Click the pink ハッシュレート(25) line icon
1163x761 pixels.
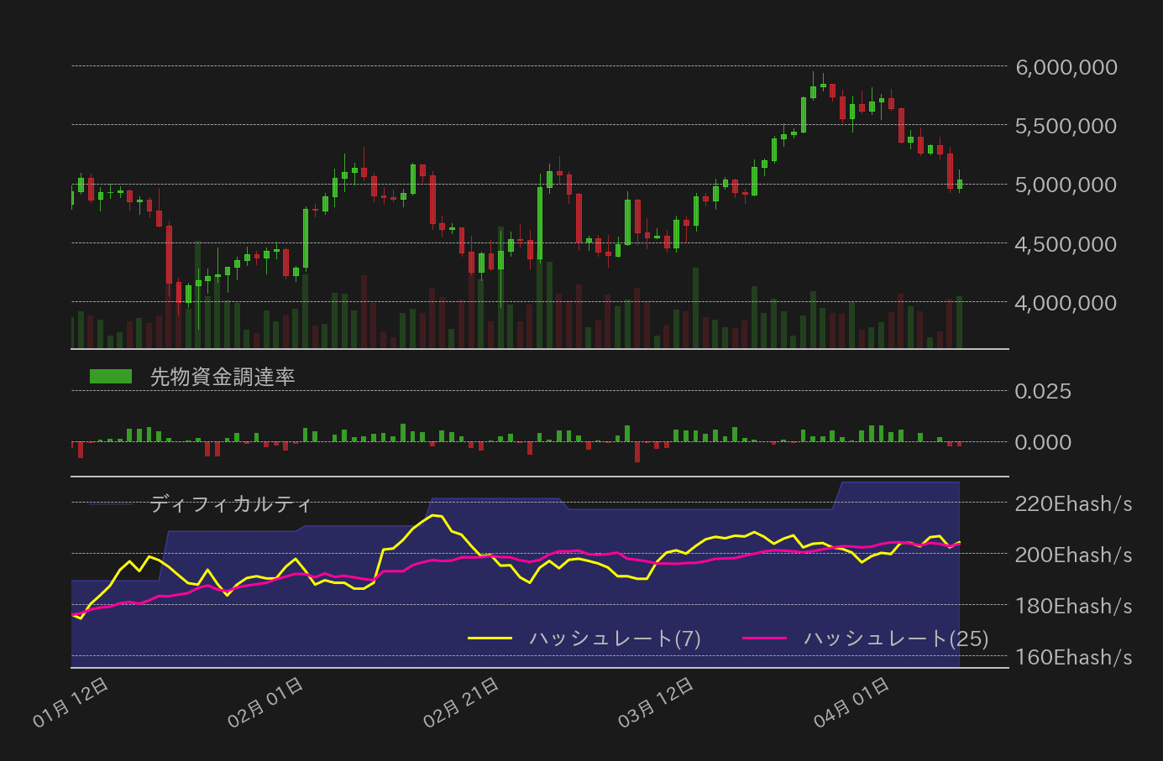tap(766, 638)
